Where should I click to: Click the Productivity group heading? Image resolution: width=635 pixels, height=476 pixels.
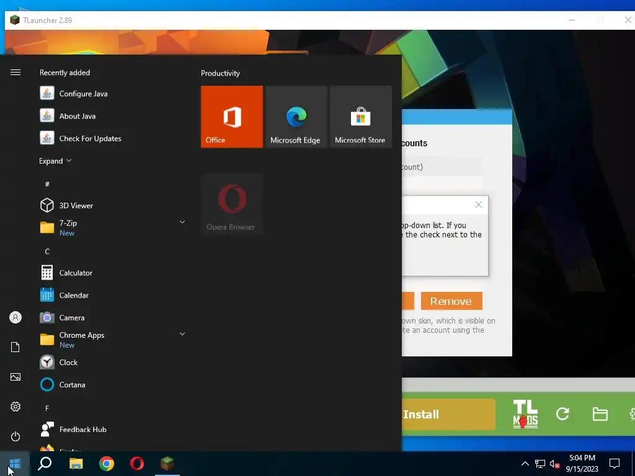220,73
